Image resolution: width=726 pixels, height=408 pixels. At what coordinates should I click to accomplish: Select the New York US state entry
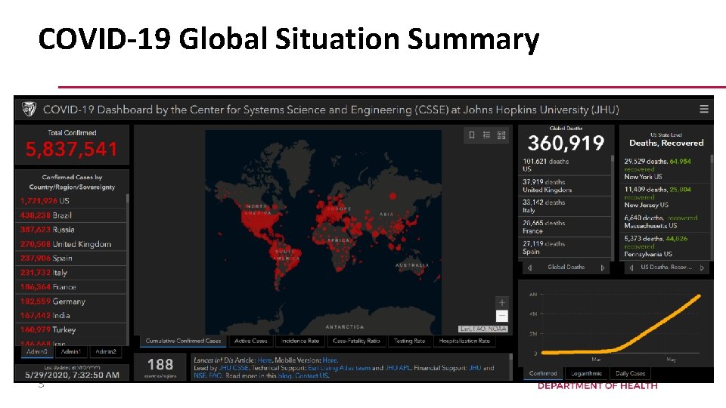tap(665, 168)
